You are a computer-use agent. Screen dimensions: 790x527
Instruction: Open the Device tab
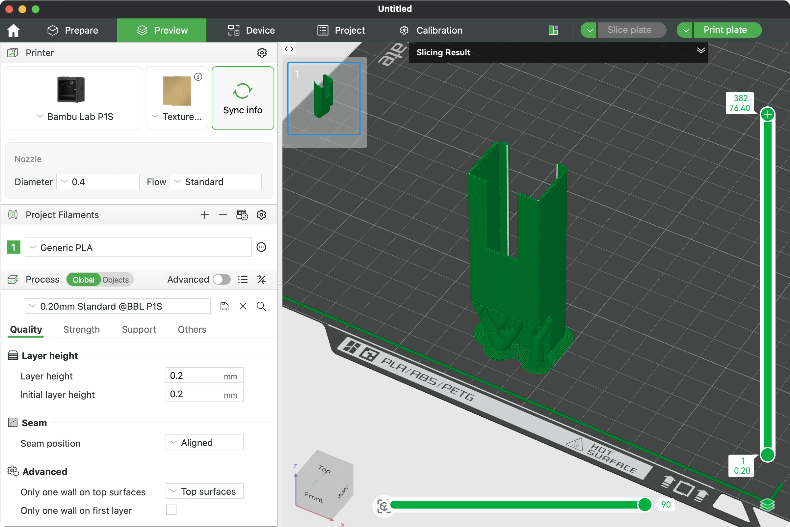click(x=251, y=30)
